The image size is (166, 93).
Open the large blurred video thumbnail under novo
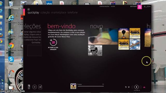pyautogui.click(x=103, y=36)
